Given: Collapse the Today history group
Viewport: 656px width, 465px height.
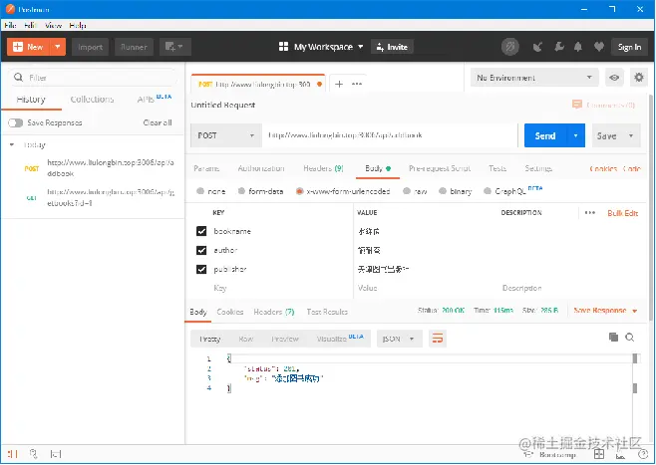Looking at the screenshot, I should click(x=12, y=144).
